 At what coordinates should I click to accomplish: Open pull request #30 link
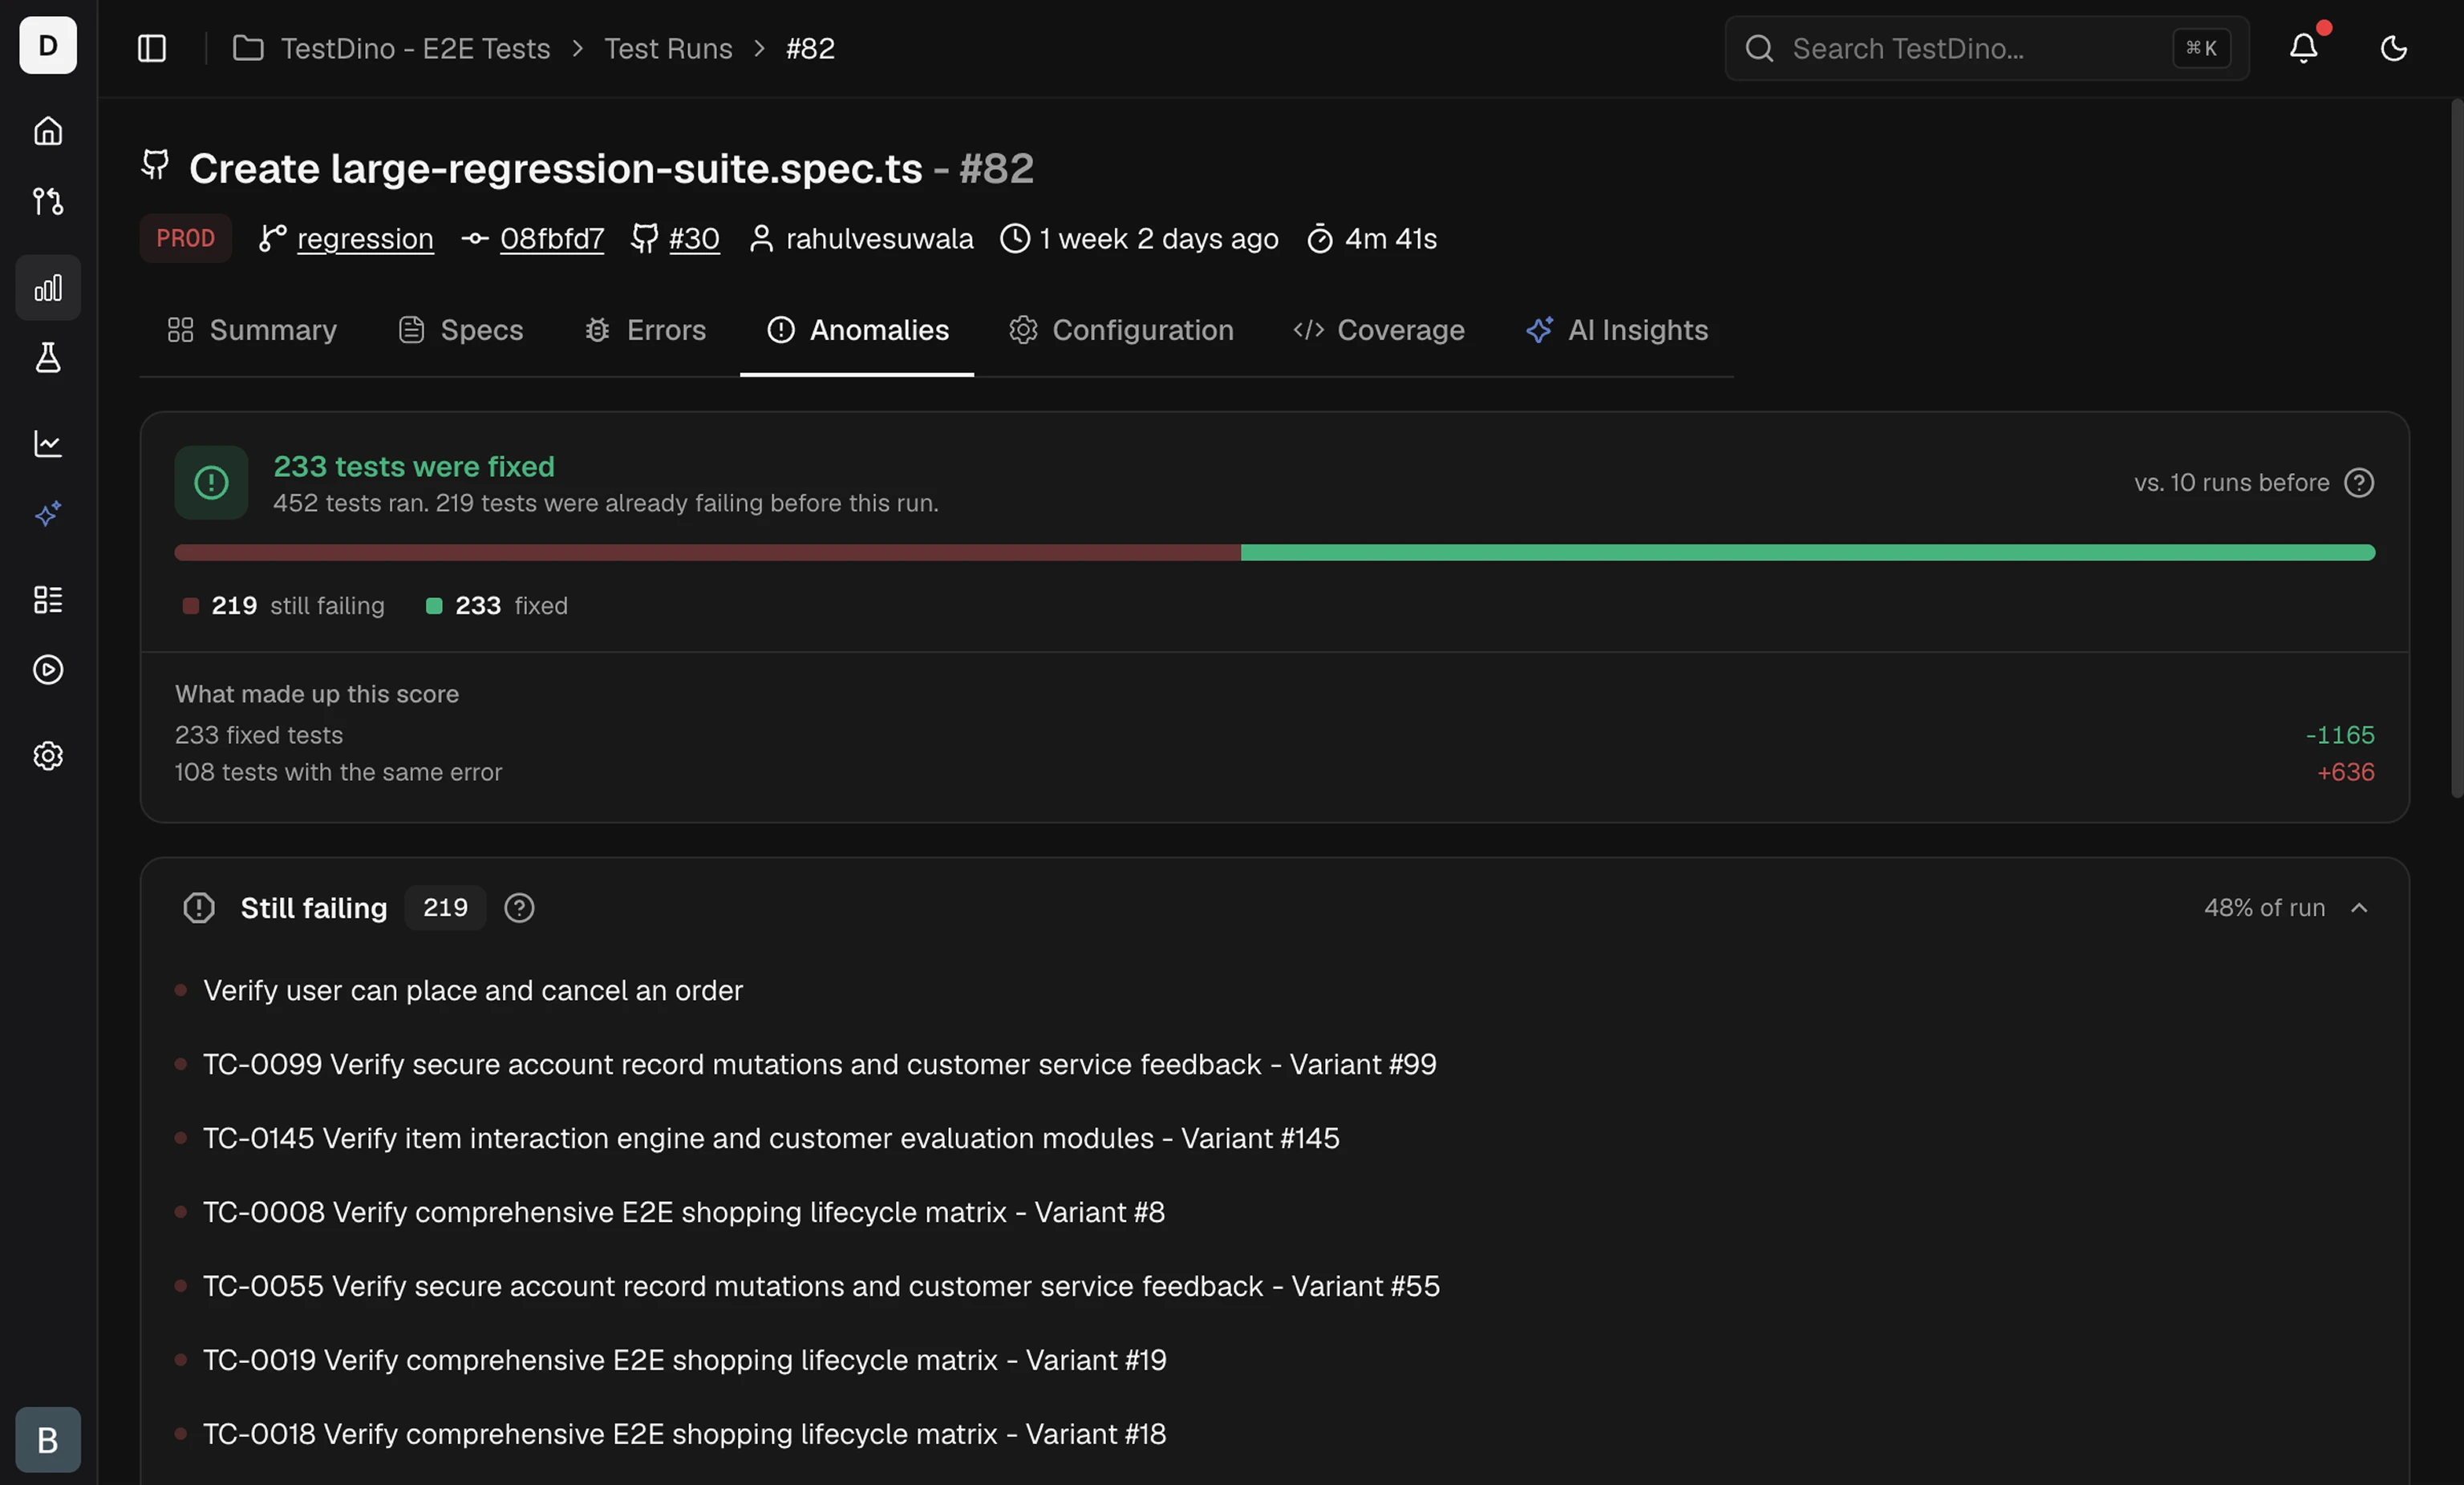pyautogui.click(x=694, y=239)
